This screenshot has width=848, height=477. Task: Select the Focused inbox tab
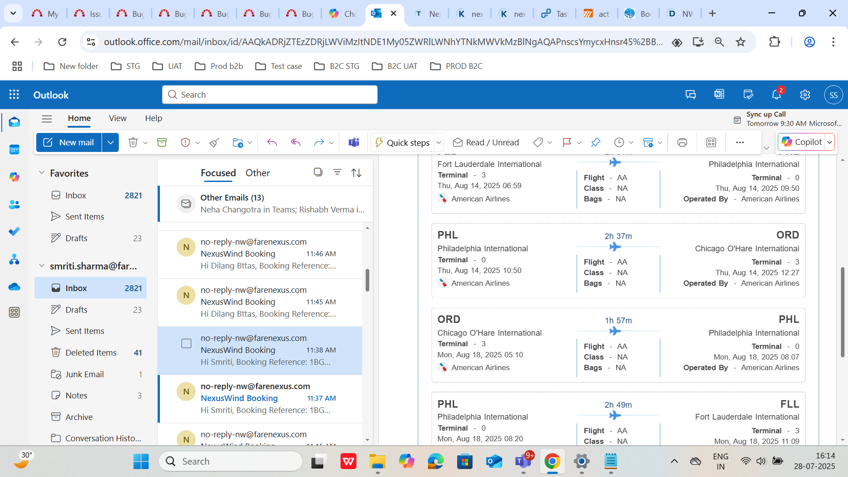coord(218,173)
